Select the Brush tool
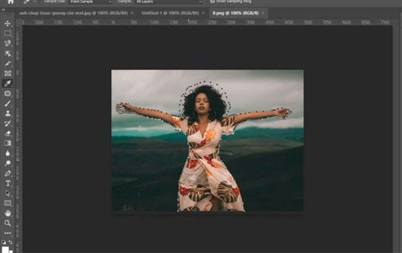 point(7,103)
